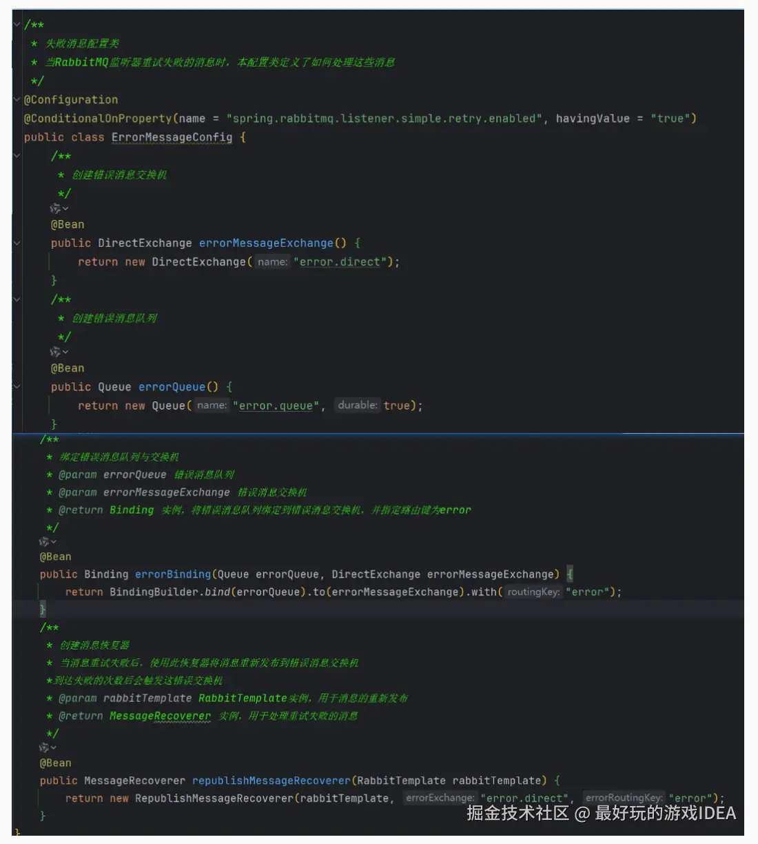Click RabbitTemplate parameter type in method signature
Screen dimensions: 758x844
(401, 781)
